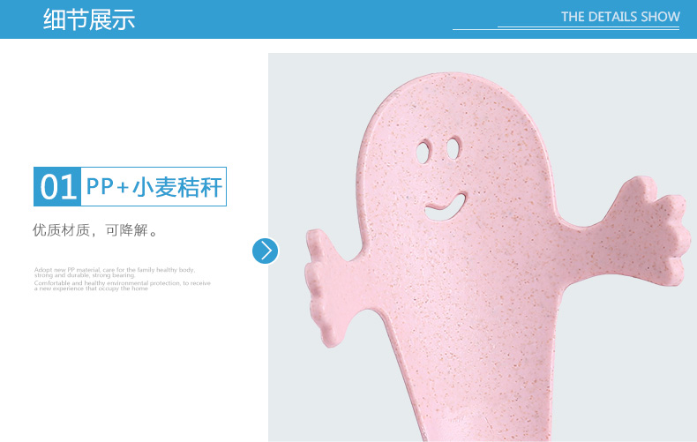The image size is (697, 442).
Task: Click the "THE DETAILS SHOW" header text
Action: pyautogui.click(x=620, y=17)
